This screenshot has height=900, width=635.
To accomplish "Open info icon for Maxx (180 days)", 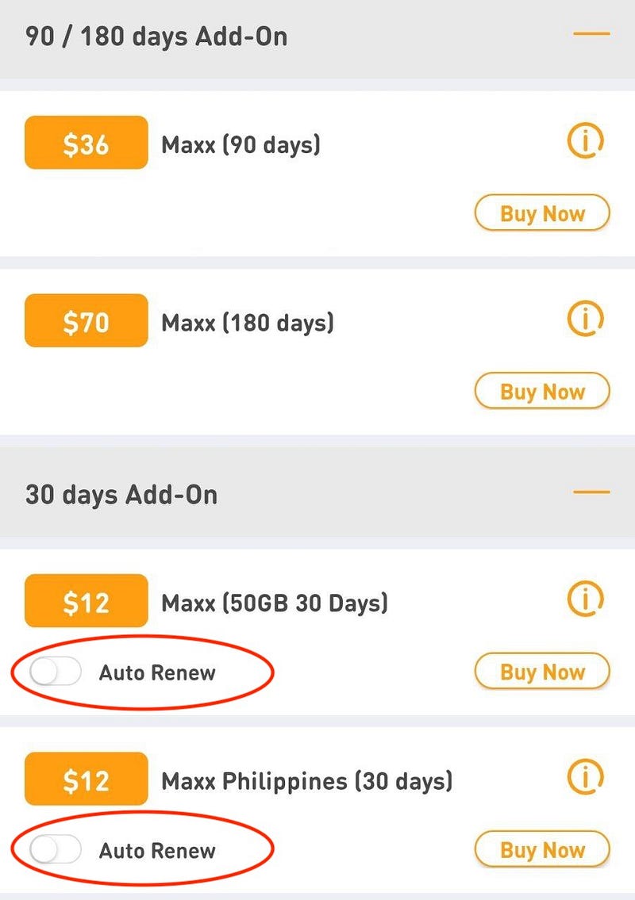I will click(586, 320).
